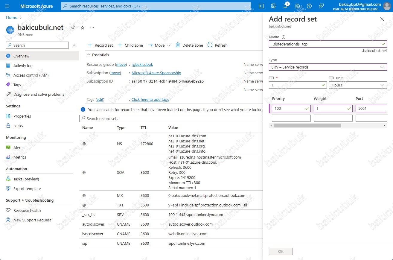Click the empty Priority field in second row
This screenshot has width=393, height=260.
(291, 118)
